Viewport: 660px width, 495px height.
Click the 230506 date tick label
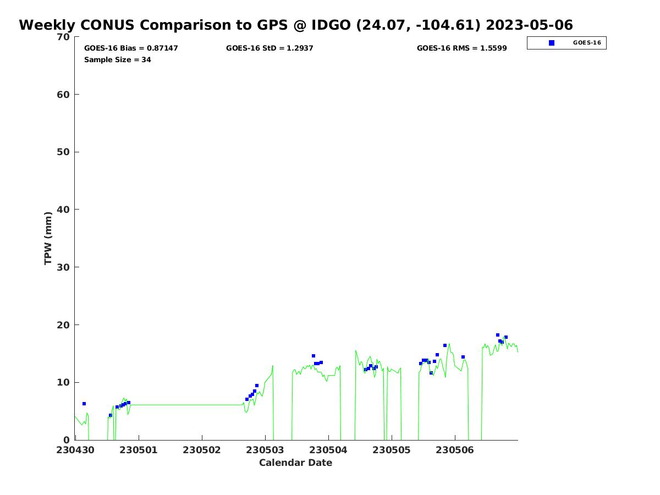[x=455, y=450]
